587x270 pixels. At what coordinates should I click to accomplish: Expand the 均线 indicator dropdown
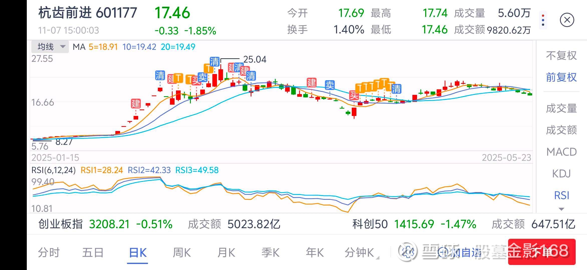coord(50,47)
